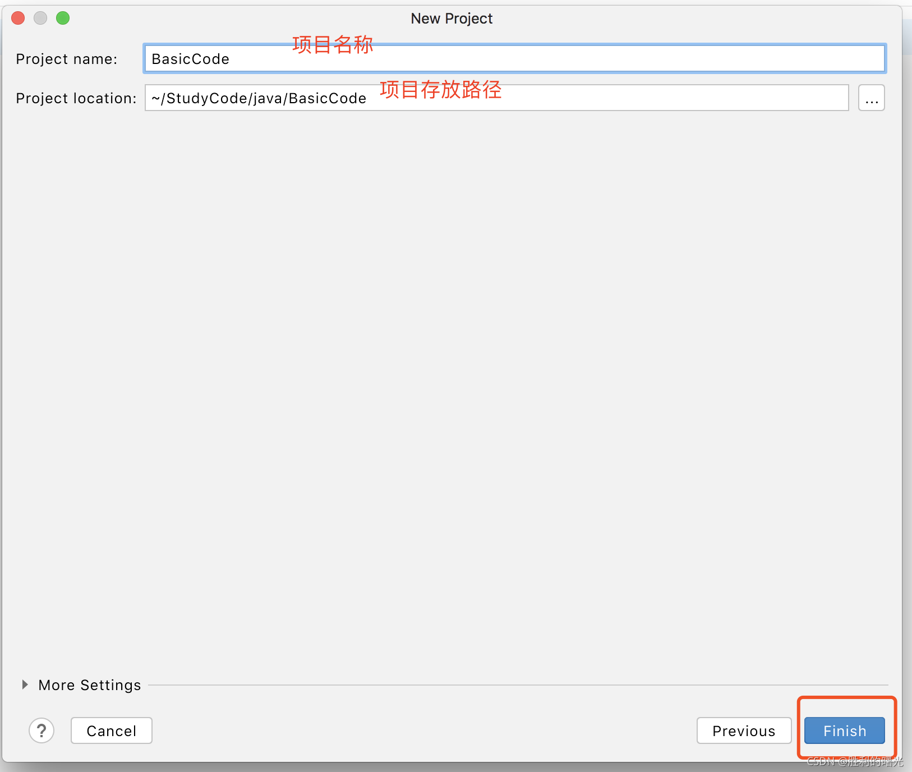Open the browse folder ellipsis button
The image size is (912, 772).
point(871,98)
